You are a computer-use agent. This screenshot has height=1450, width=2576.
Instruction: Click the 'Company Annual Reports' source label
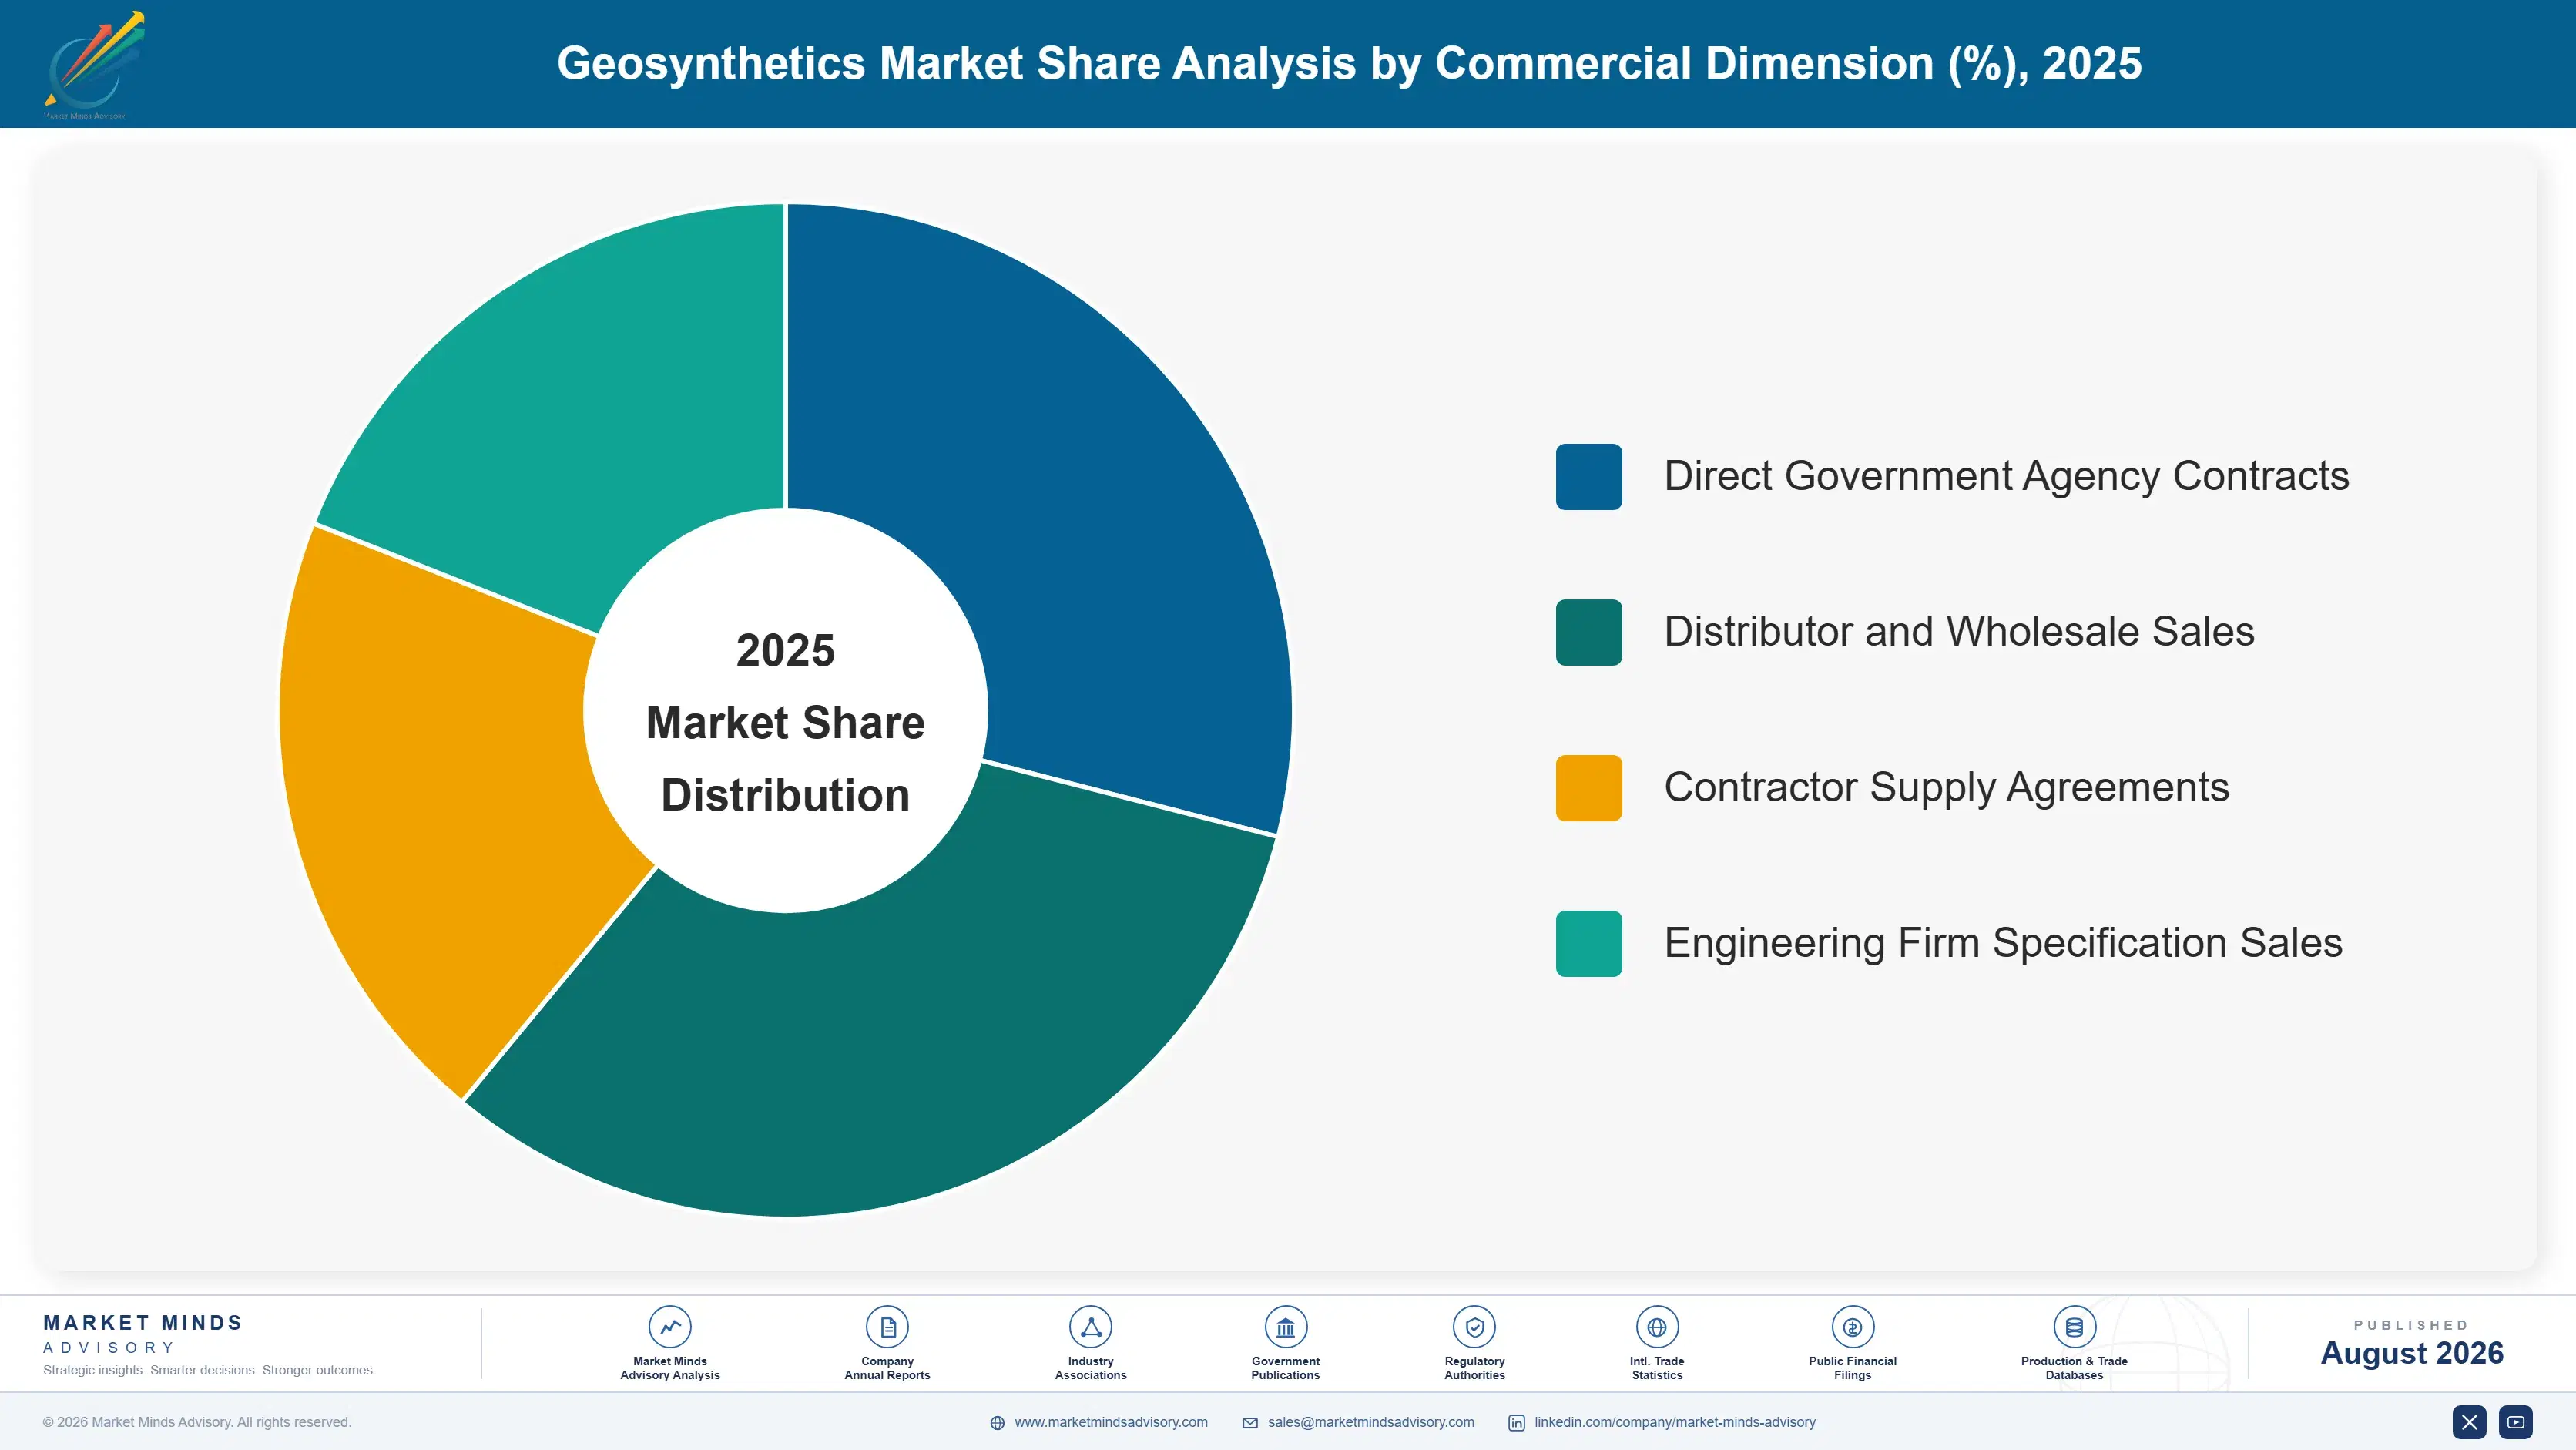click(887, 1368)
